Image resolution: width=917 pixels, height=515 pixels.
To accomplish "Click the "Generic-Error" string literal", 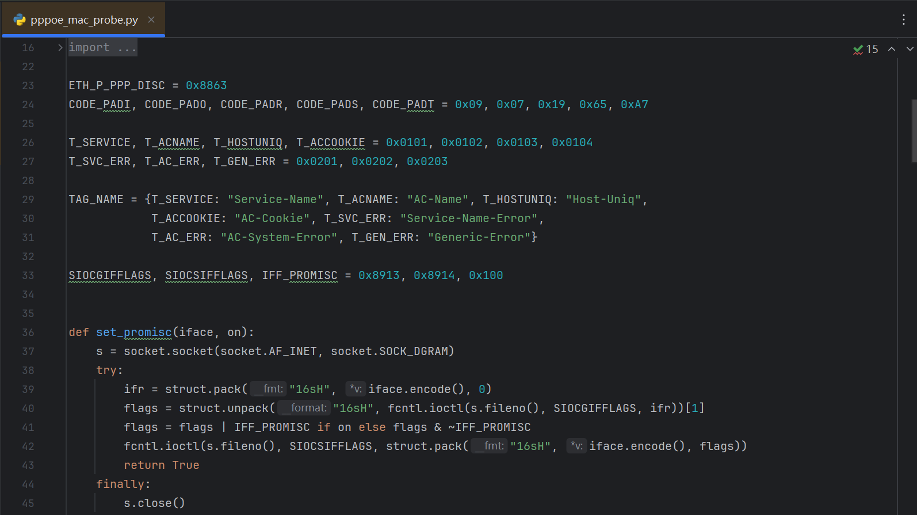I will click(479, 238).
